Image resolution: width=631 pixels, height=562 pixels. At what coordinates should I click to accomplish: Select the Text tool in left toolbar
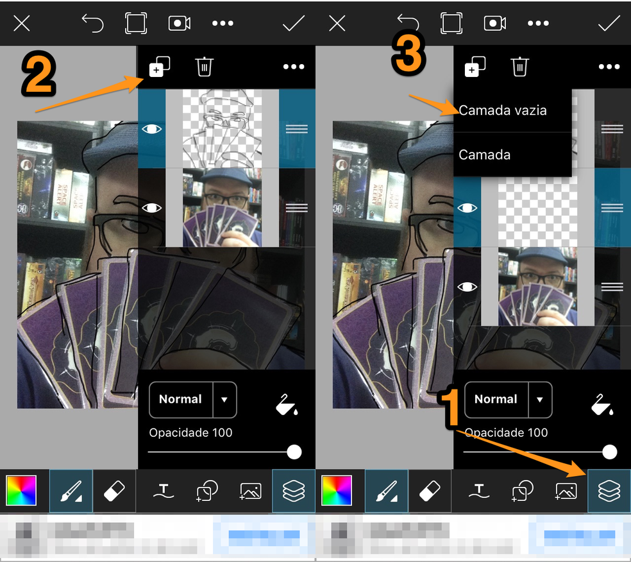tap(164, 491)
